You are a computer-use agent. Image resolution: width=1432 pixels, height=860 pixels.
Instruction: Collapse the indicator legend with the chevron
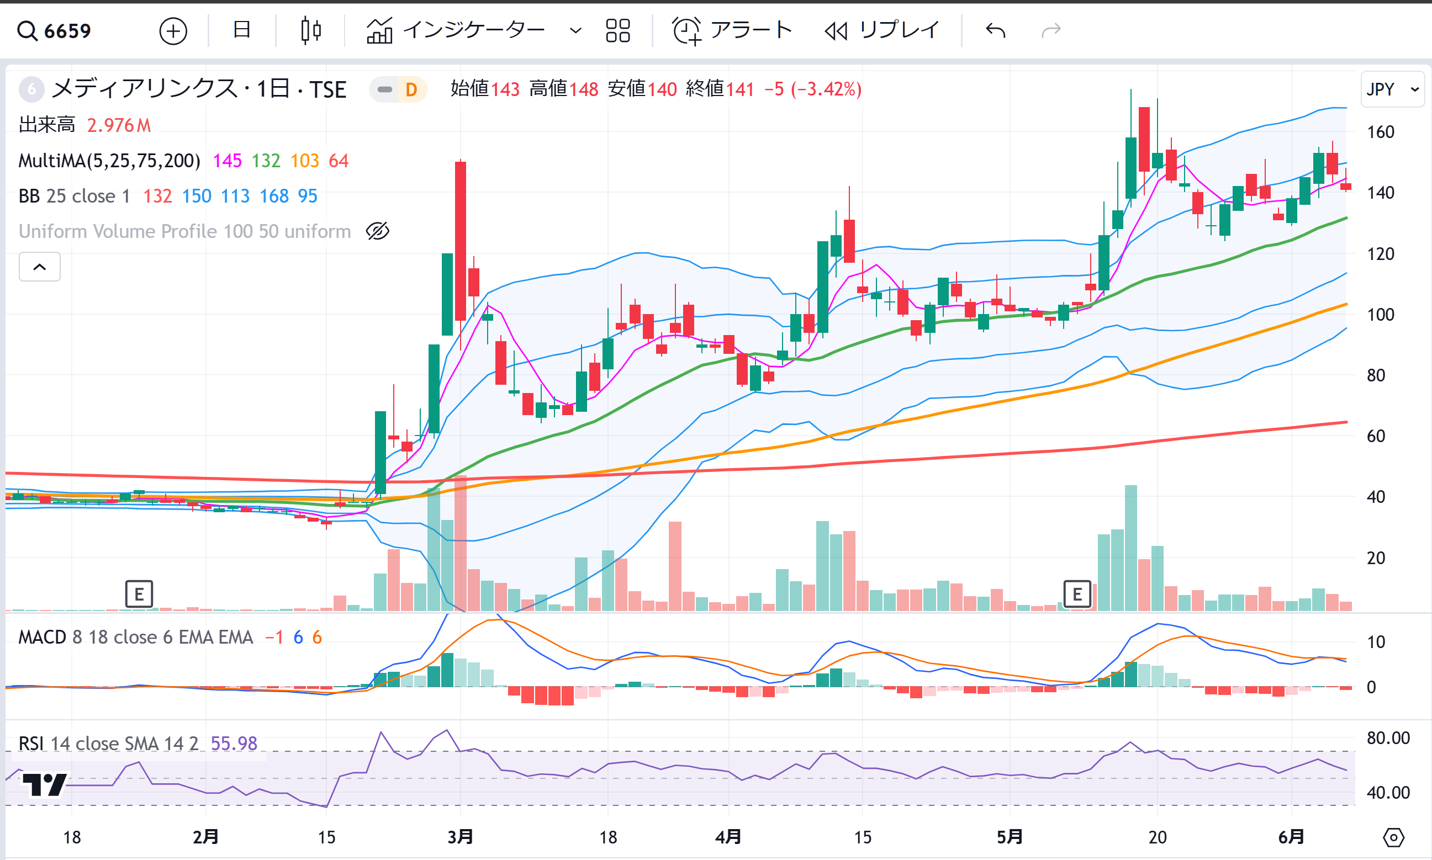(x=39, y=267)
